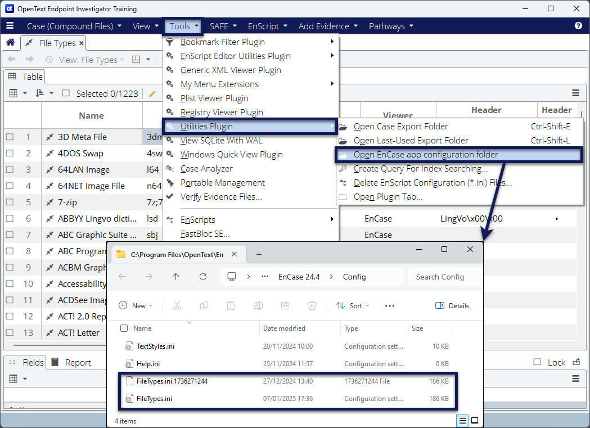Click the Copy icon in Explorer toolbar
This screenshot has height=428, width=590.
tap(204, 306)
